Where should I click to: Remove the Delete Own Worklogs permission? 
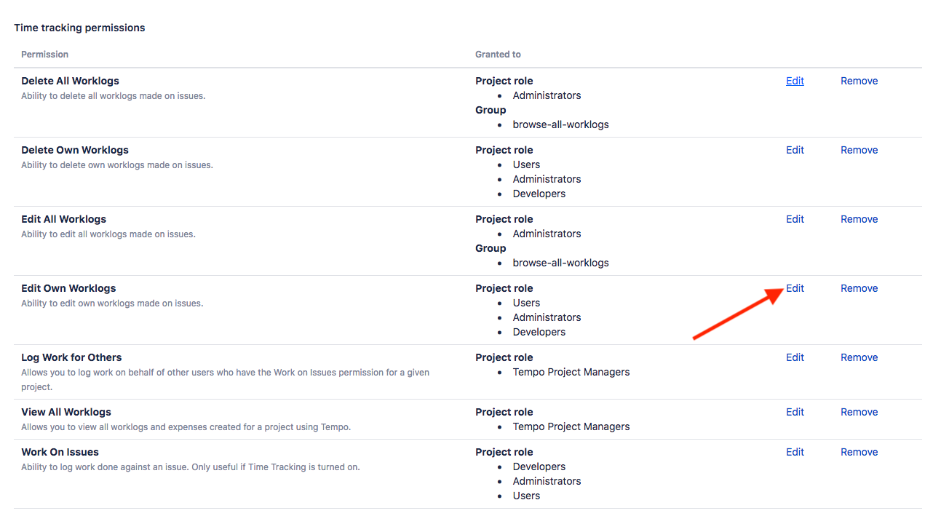tap(859, 150)
